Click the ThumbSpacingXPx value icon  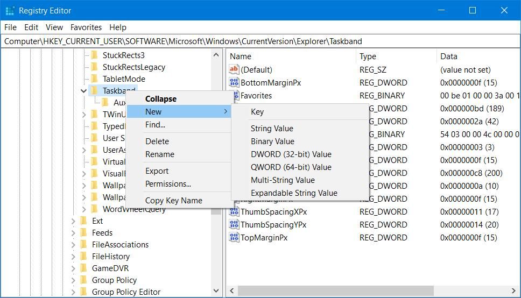click(x=234, y=211)
